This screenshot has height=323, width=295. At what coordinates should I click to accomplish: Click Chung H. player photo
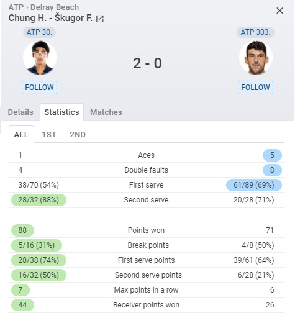point(40,58)
